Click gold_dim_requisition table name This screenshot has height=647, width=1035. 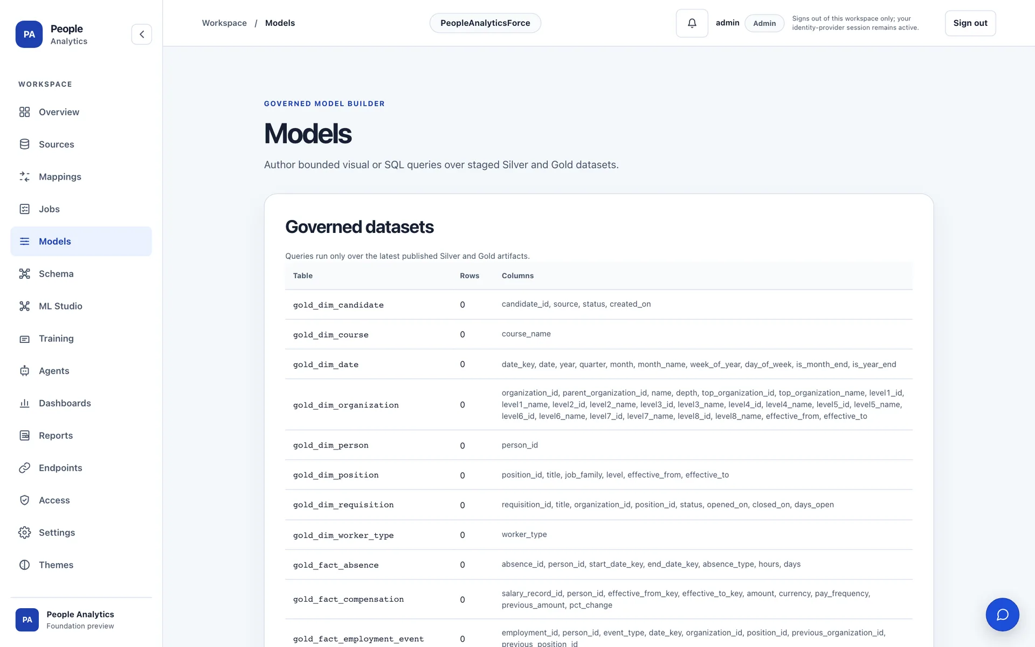(343, 505)
